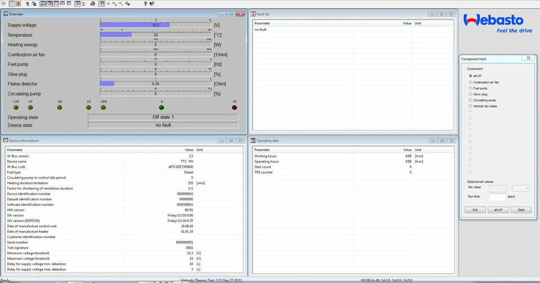Click the red-bar window toolbar icon
The image size is (540, 283).
[62, 3]
